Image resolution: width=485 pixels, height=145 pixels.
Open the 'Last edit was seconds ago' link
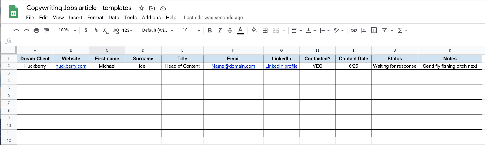tap(213, 18)
